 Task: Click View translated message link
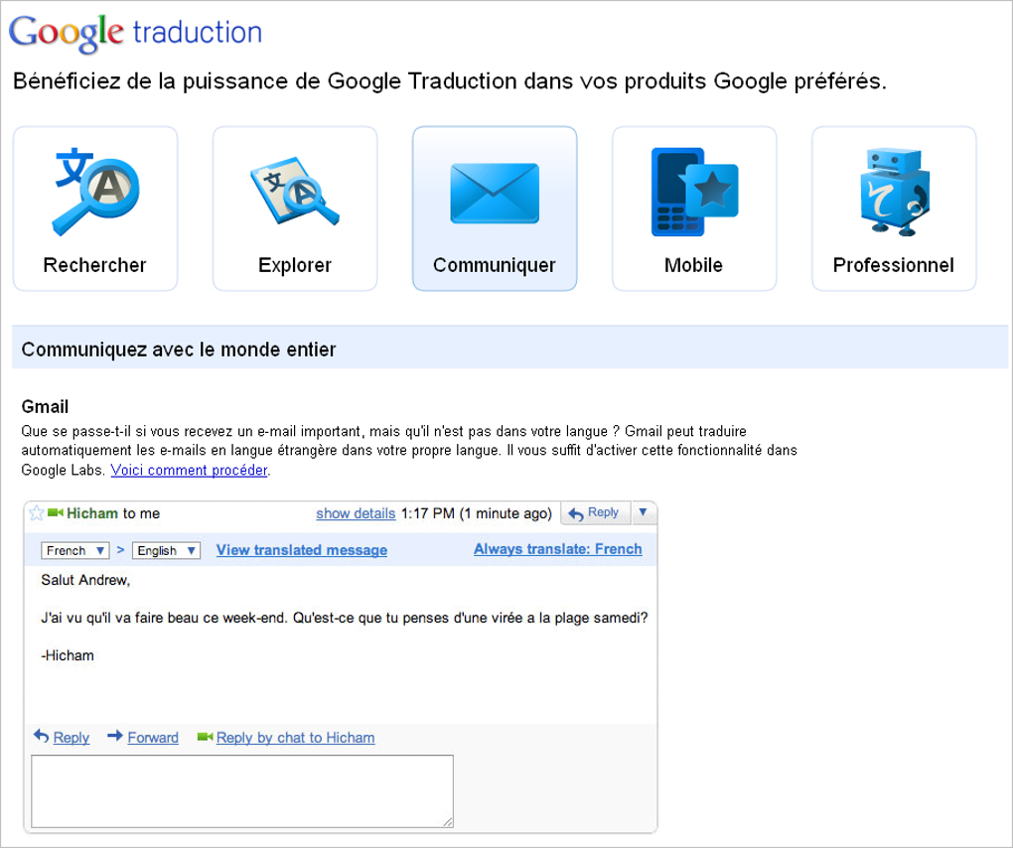click(302, 550)
